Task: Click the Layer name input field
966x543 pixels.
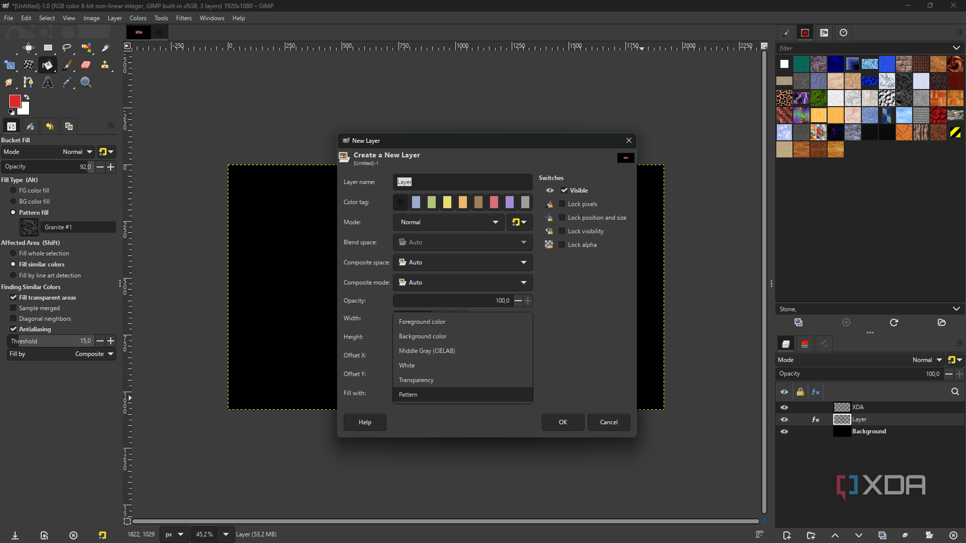Action: point(462,182)
